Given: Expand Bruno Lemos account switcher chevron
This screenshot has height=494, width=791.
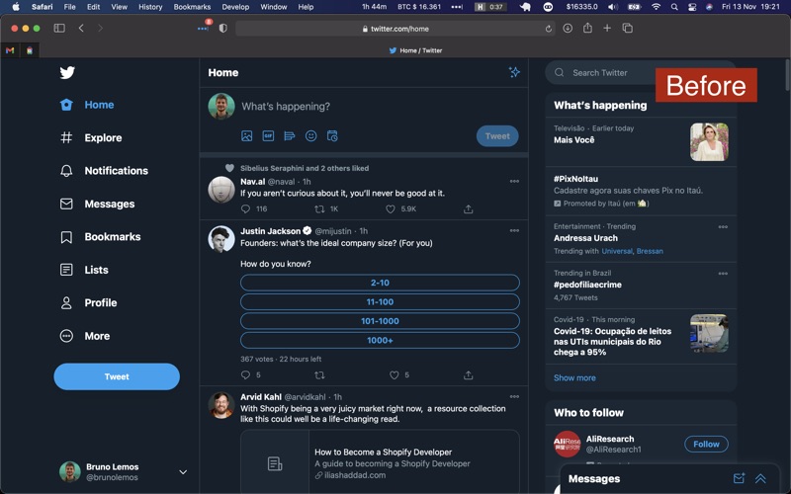Looking at the screenshot, I should coord(183,472).
